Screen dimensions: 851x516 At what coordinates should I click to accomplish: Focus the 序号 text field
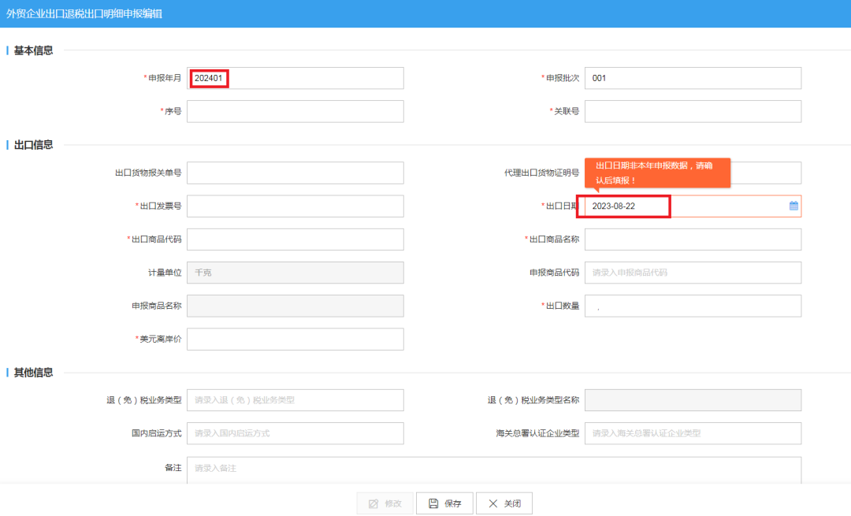click(x=295, y=111)
